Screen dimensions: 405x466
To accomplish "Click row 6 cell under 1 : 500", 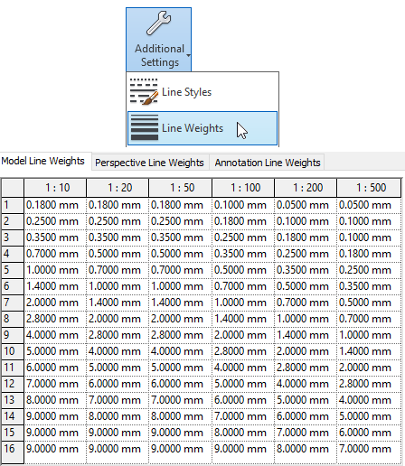I will coord(369,286).
